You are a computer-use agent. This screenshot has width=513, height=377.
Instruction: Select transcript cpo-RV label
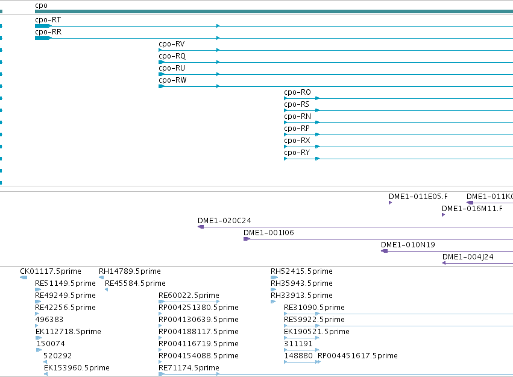pyautogui.click(x=171, y=44)
